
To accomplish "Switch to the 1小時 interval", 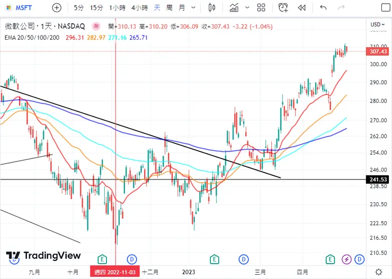I will pyautogui.click(x=117, y=8).
